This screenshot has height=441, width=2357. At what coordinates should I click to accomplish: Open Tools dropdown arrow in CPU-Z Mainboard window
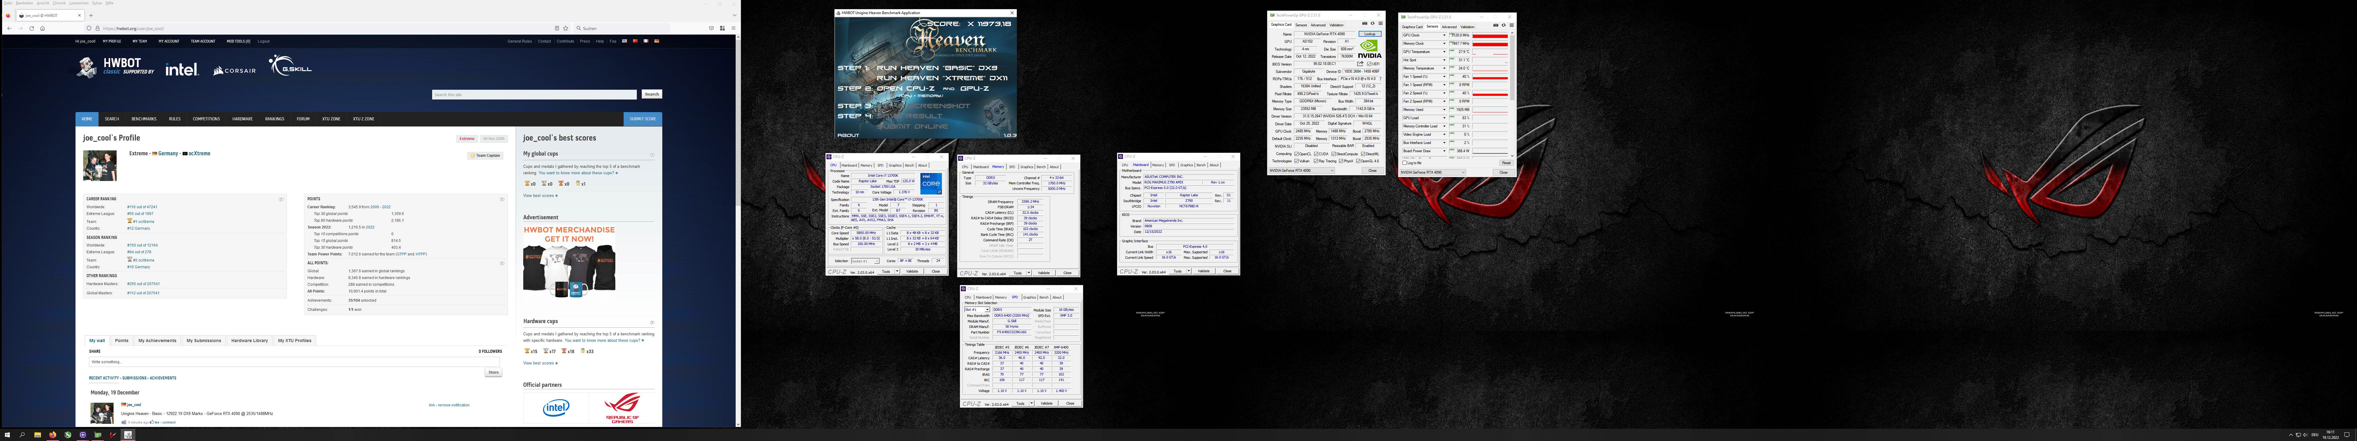click(1189, 271)
